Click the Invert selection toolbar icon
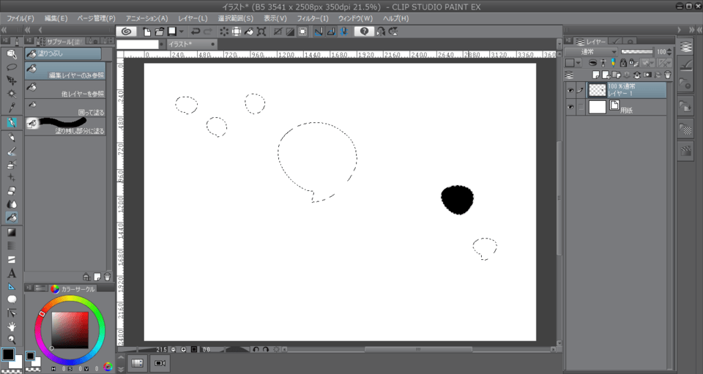This screenshot has width=703, height=374. tap(290, 31)
